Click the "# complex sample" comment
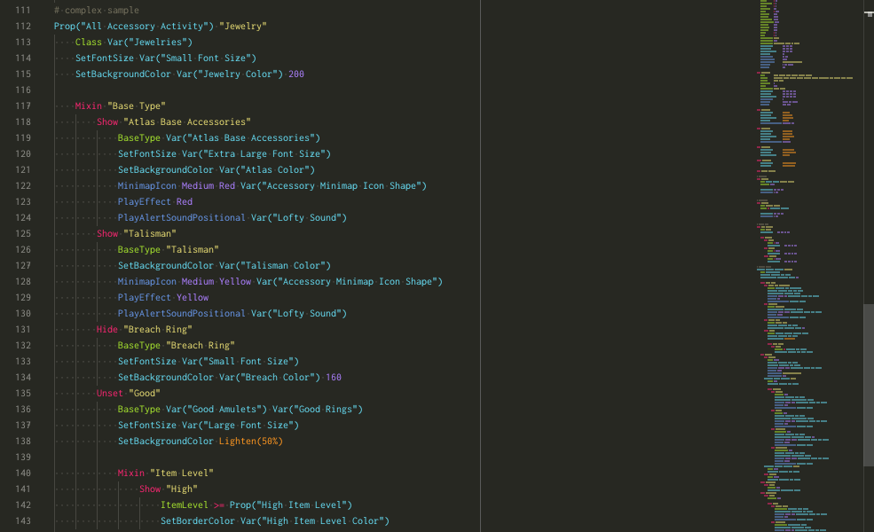Screen dimensions: 874x532 (97, 10)
